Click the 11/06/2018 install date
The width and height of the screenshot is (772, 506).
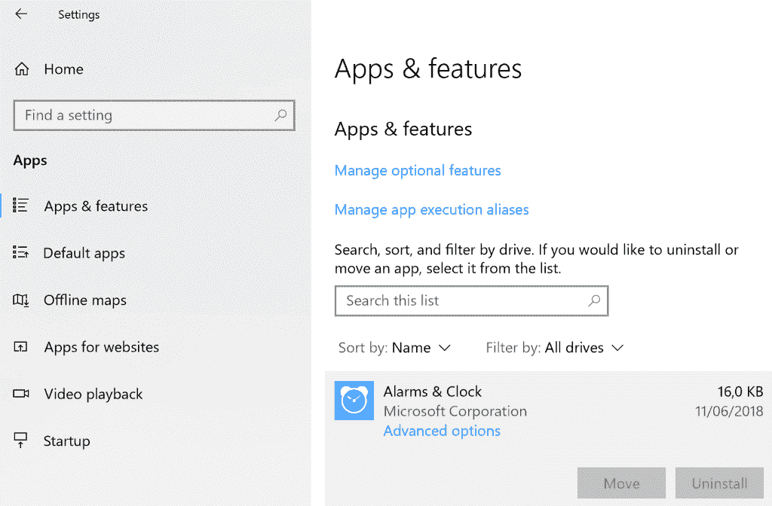click(729, 412)
